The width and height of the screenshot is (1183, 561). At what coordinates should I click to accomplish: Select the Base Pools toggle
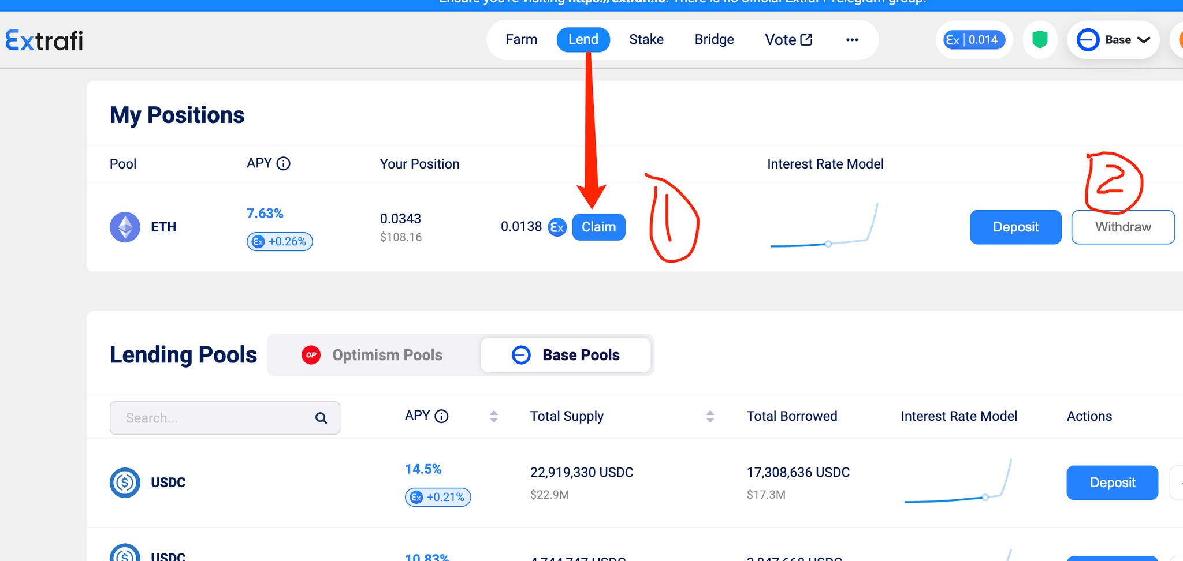[x=566, y=355]
